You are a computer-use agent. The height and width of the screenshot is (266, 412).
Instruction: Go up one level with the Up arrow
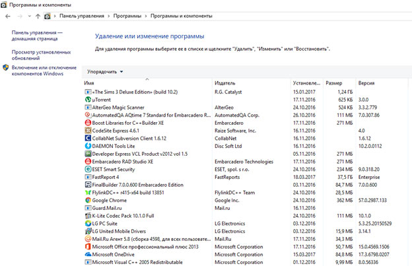38,17
